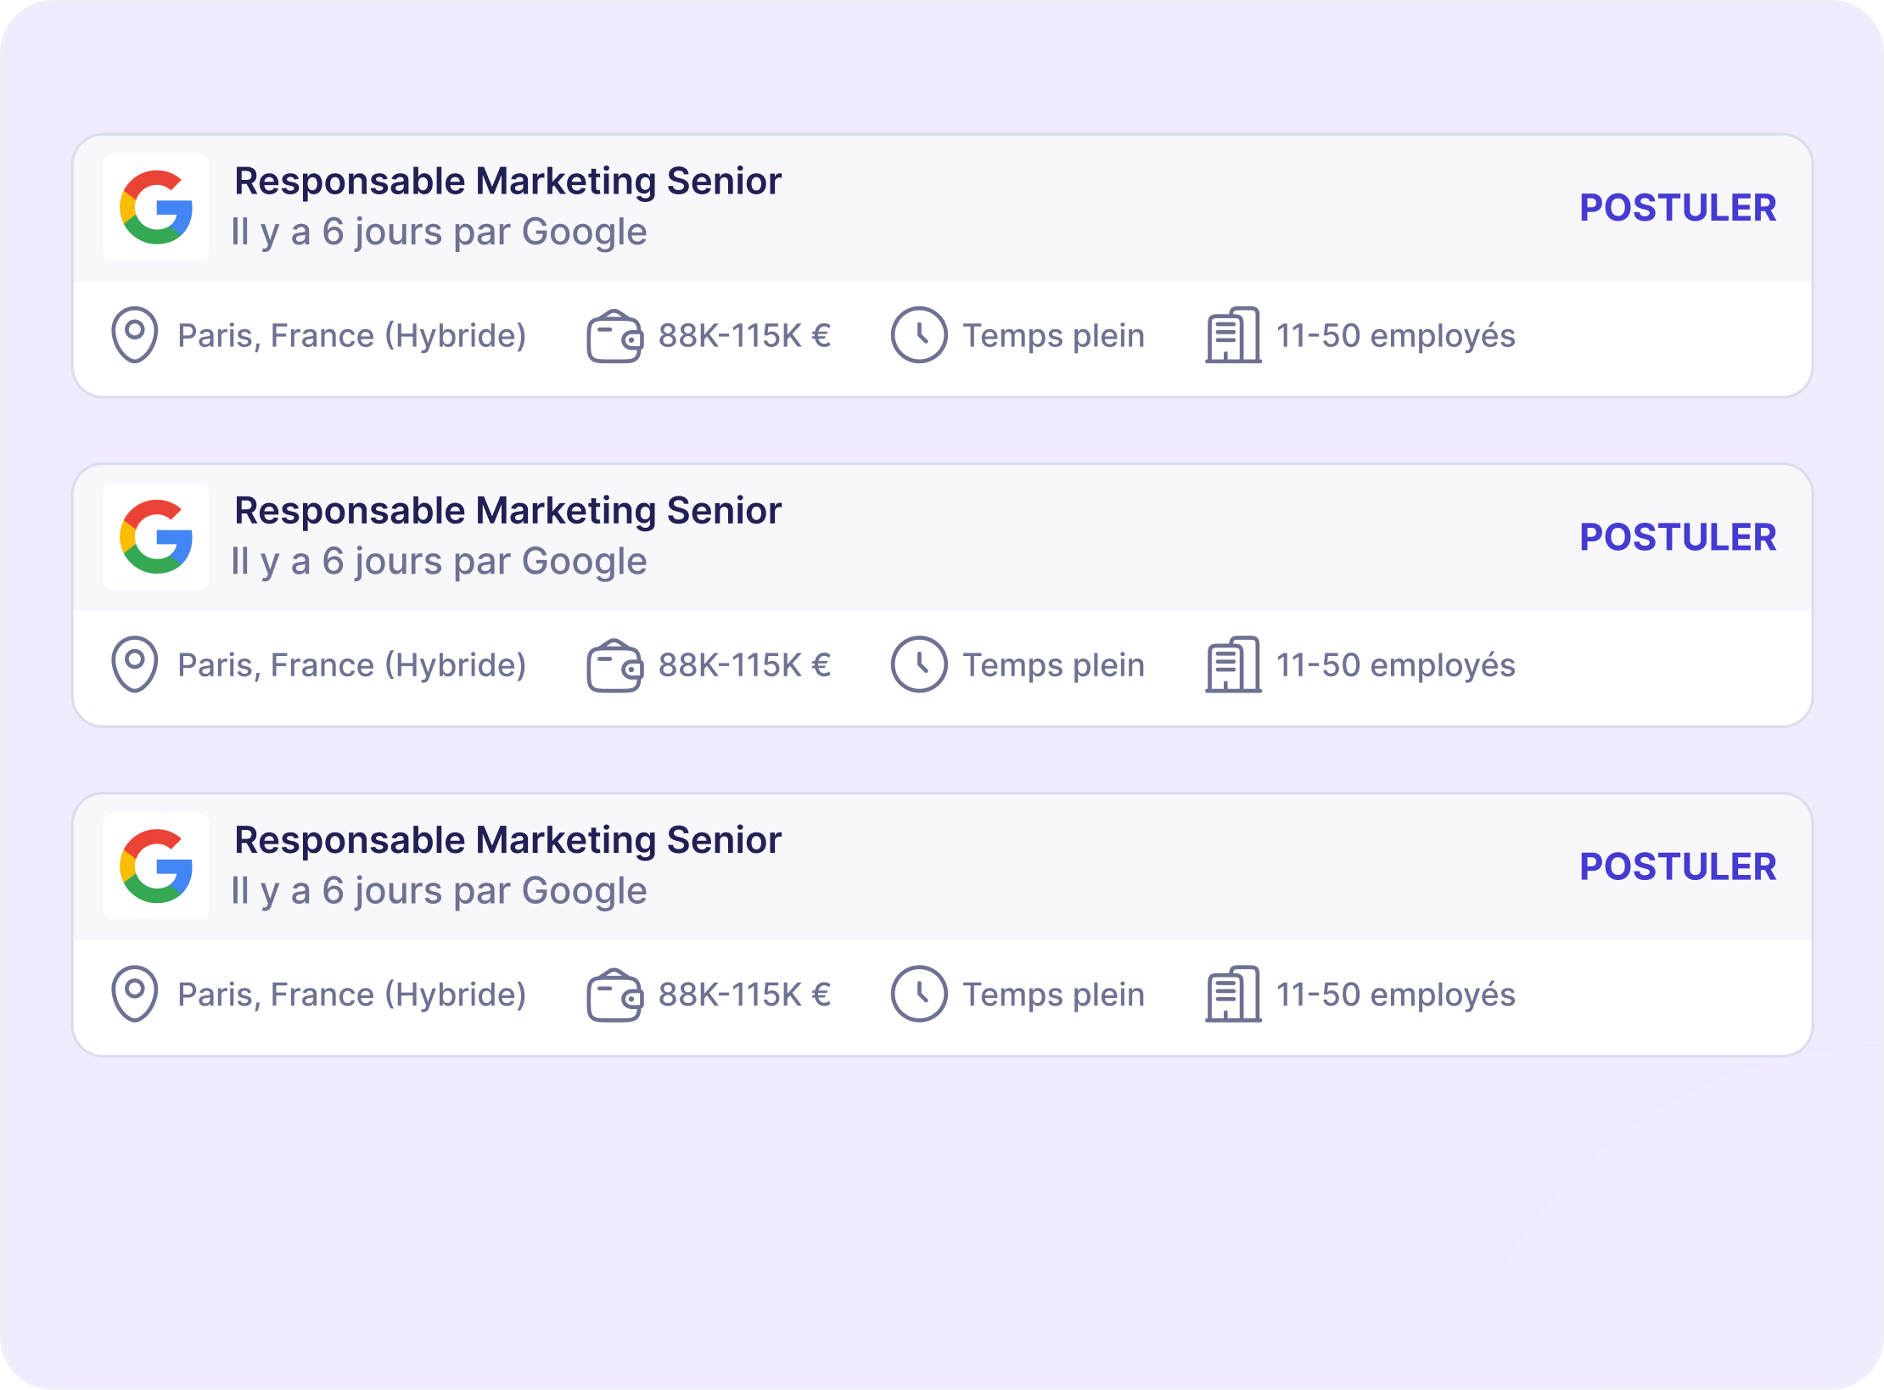Click the company building icon in the second card

pyautogui.click(x=1233, y=664)
